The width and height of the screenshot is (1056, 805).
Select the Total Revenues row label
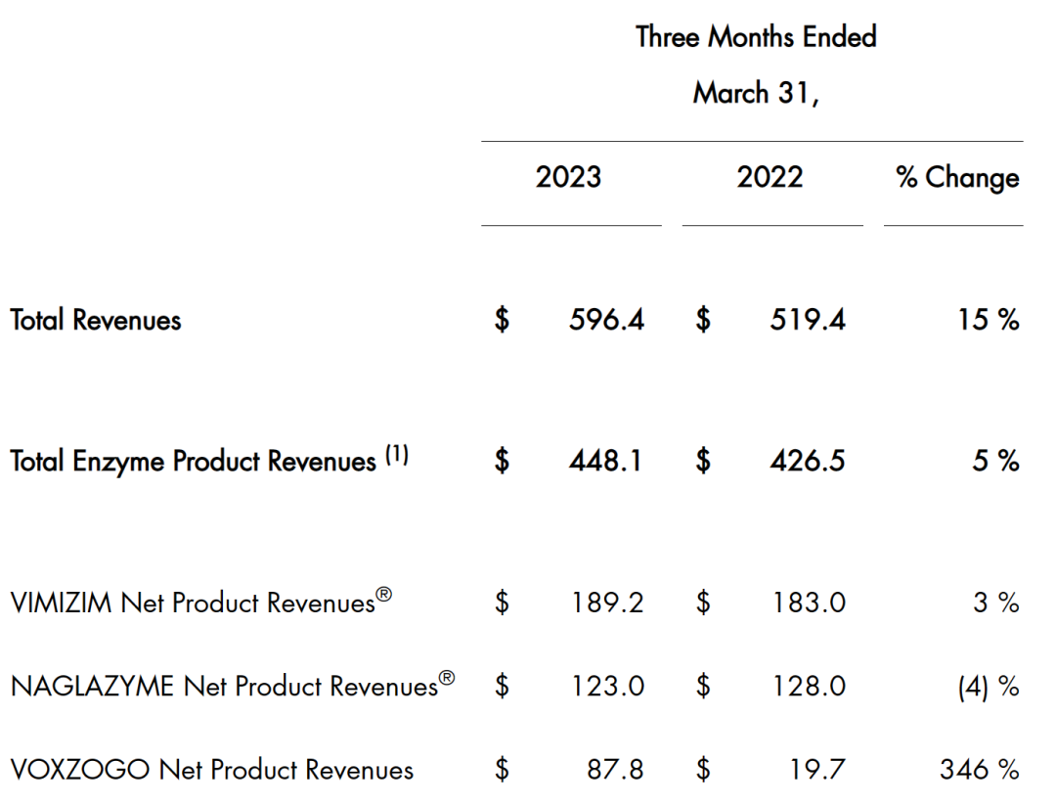pos(96,320)
